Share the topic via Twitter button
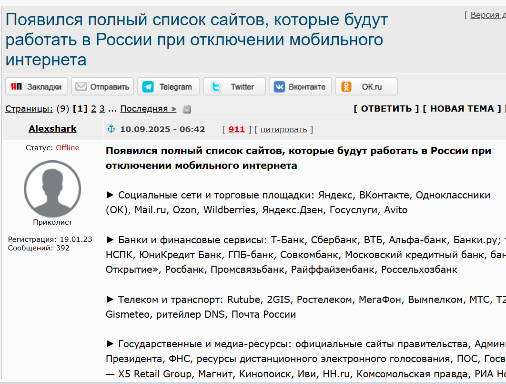This screenshot has width=506, height=384. 234,86
